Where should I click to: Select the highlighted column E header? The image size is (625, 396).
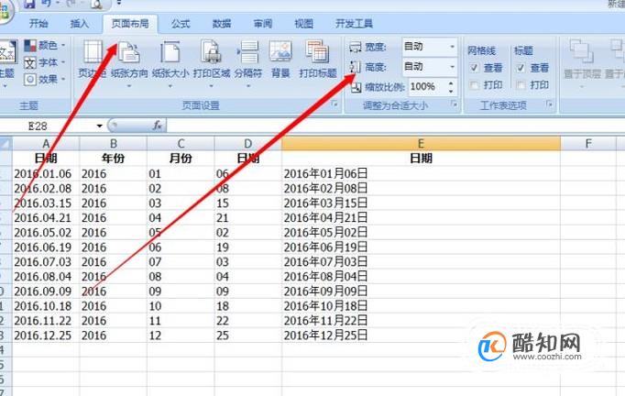coord(421,144)
